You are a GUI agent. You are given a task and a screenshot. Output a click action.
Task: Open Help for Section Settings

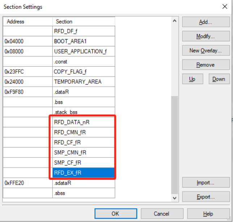[x=208, y=214]
